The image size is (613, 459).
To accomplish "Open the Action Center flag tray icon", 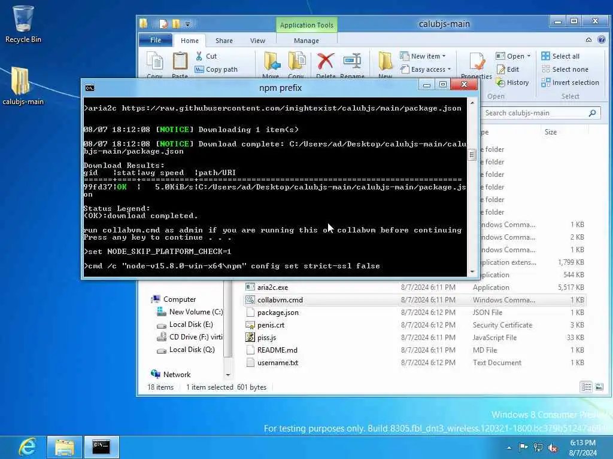I will 523,448.
